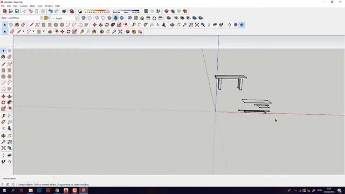Open File Explorer from the taskbar
The height and width of the screenshot is (194, 345).
click(31, 190)
